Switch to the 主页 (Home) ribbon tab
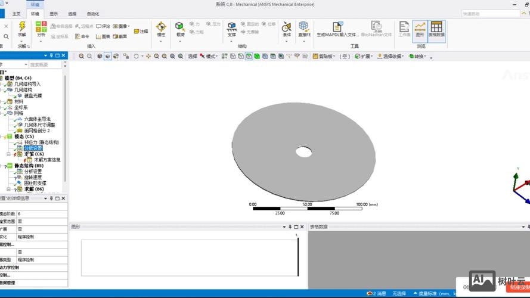This screenshot has height=298, width=530. click(x=16, y=14)
